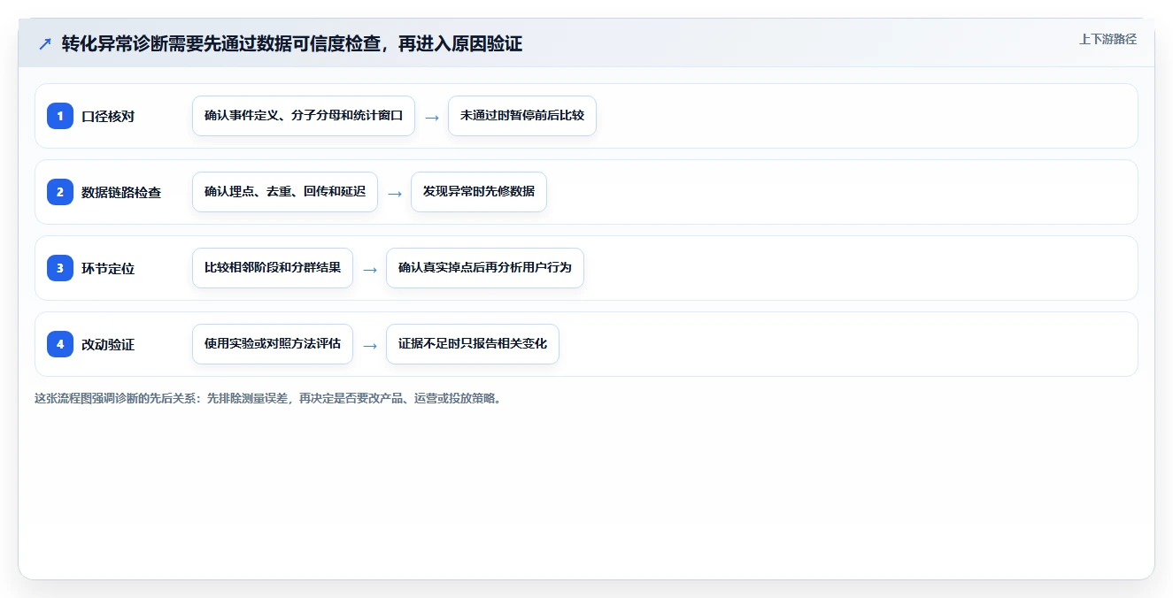Click step number 1 badge for 口径核对
This screenshot has width=1173, height=598.
pyautogui.click(x=60, y=116)
